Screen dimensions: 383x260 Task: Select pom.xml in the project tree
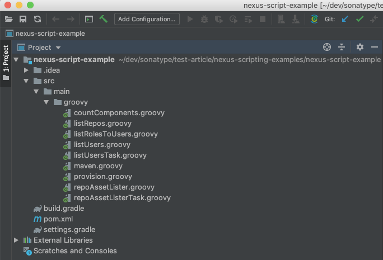point(58,219)
